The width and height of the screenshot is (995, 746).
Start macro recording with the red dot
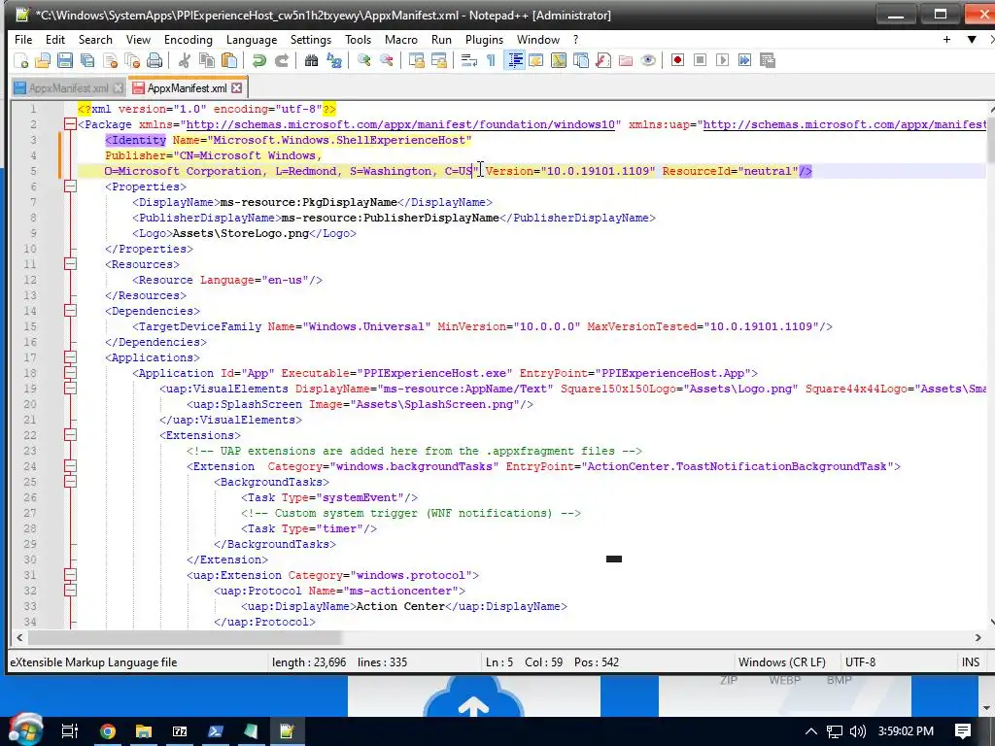click(x=677, y=60)
